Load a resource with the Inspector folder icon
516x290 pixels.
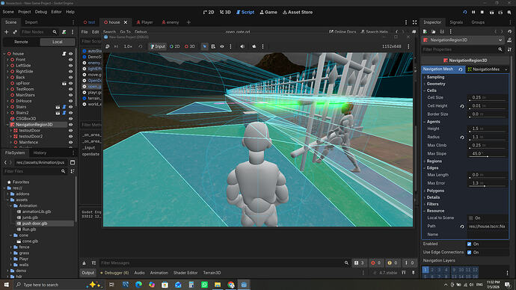[434, 31]
